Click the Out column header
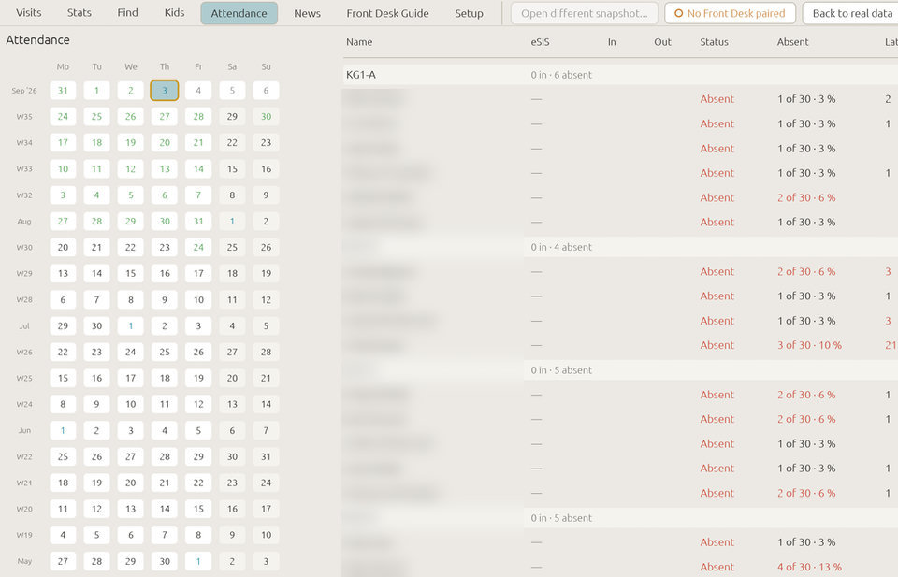898x577 pixels. (x=662, y=42)
